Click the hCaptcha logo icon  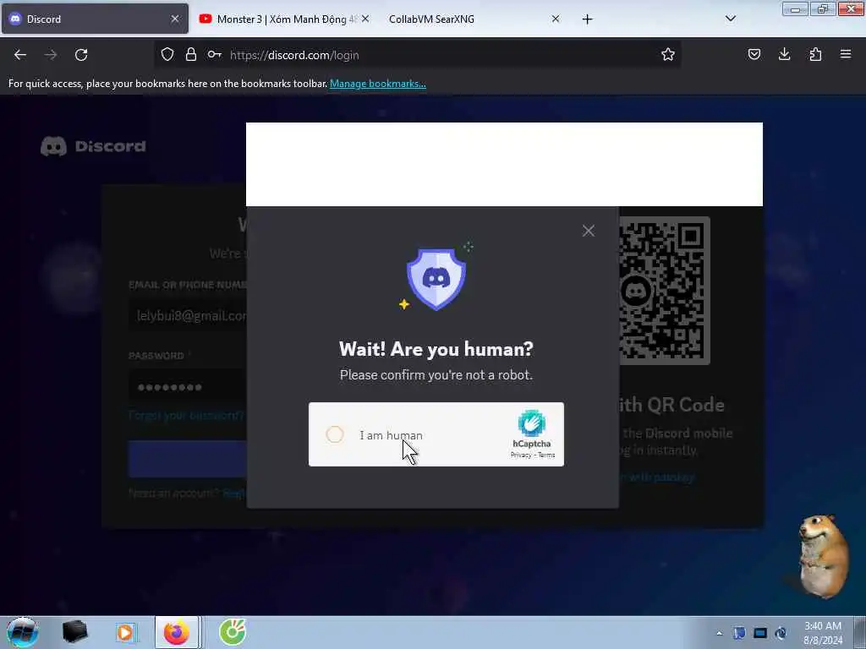point(531,423)
